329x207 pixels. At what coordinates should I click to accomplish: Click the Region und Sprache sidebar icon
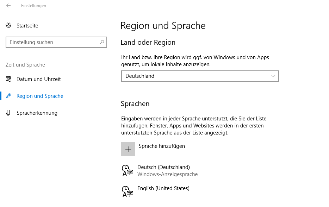(8, 96)
